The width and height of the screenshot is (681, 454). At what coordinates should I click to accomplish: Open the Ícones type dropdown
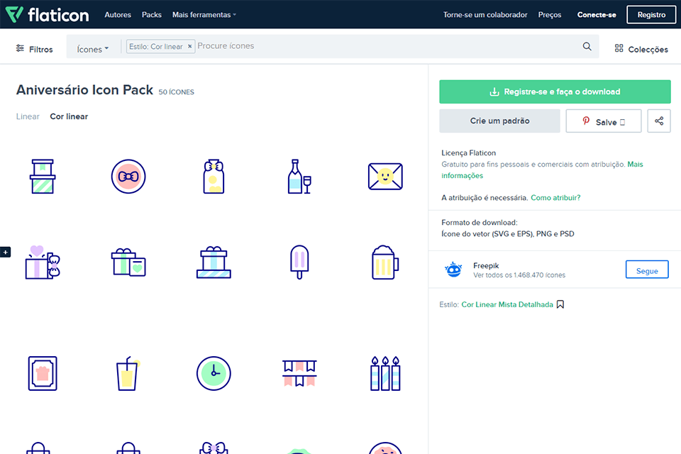pyautogui.click(x=92, y=48)
